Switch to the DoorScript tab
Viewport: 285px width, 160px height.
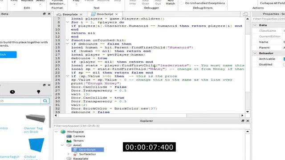[105, 14]
